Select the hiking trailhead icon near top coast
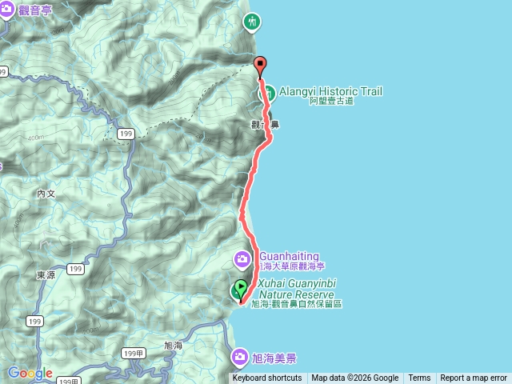 pyautogui.click(x=252, y=22)
